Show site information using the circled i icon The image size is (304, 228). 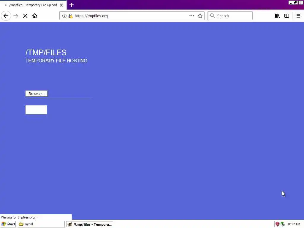tap(64, 16)
